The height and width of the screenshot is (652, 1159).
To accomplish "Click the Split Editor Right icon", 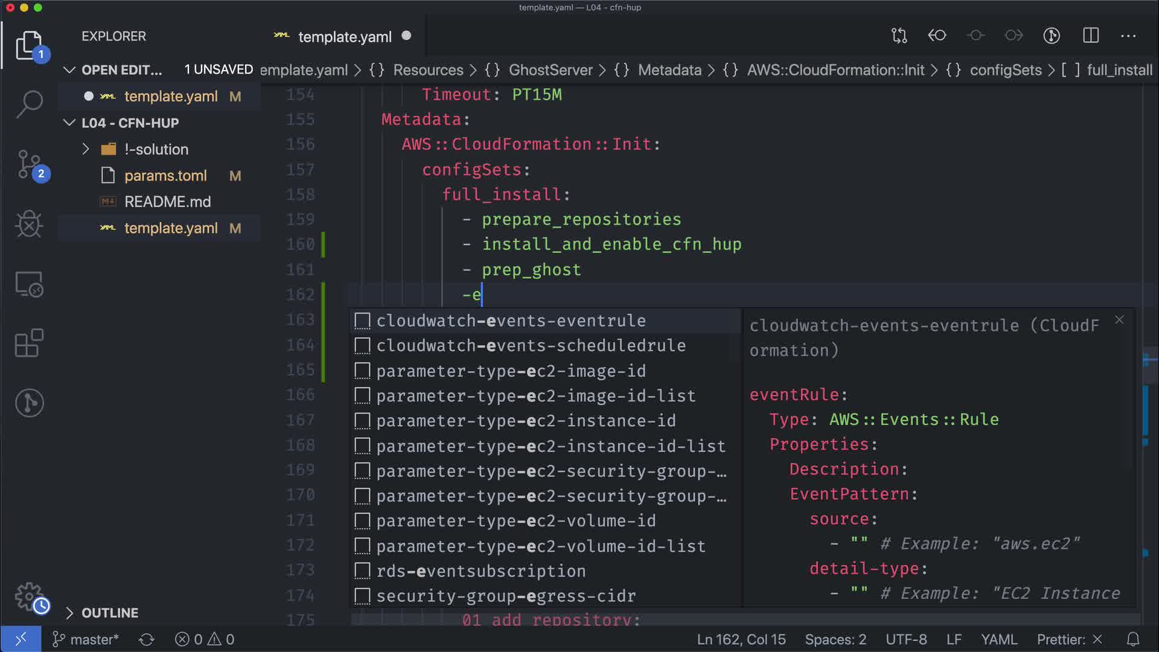I will coord(1091,36).
